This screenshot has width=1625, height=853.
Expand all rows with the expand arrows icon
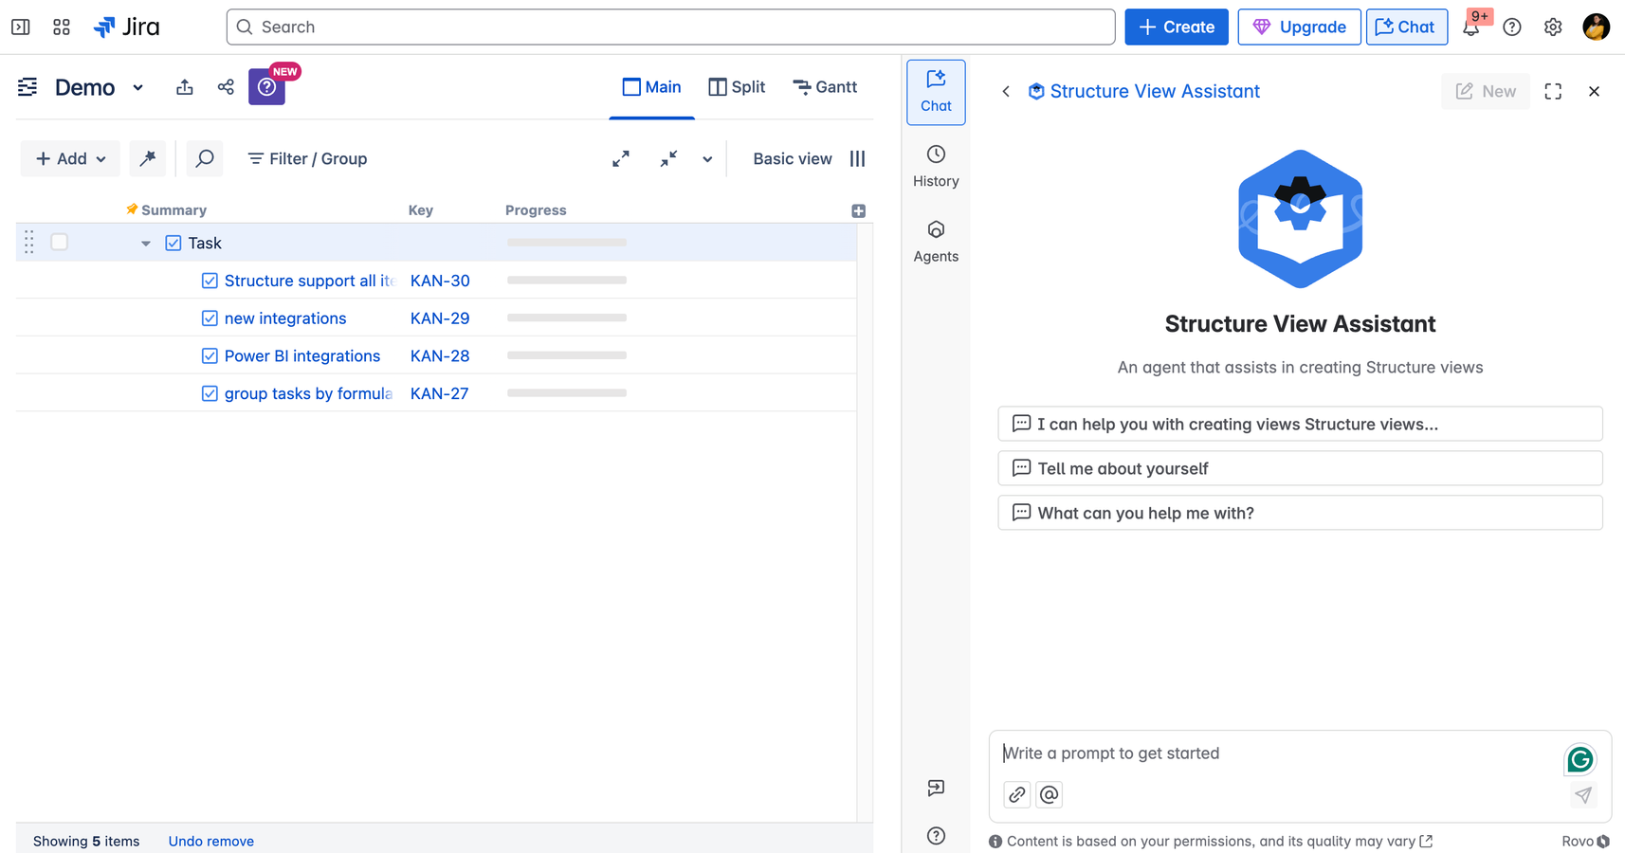(x=621, y=158)
